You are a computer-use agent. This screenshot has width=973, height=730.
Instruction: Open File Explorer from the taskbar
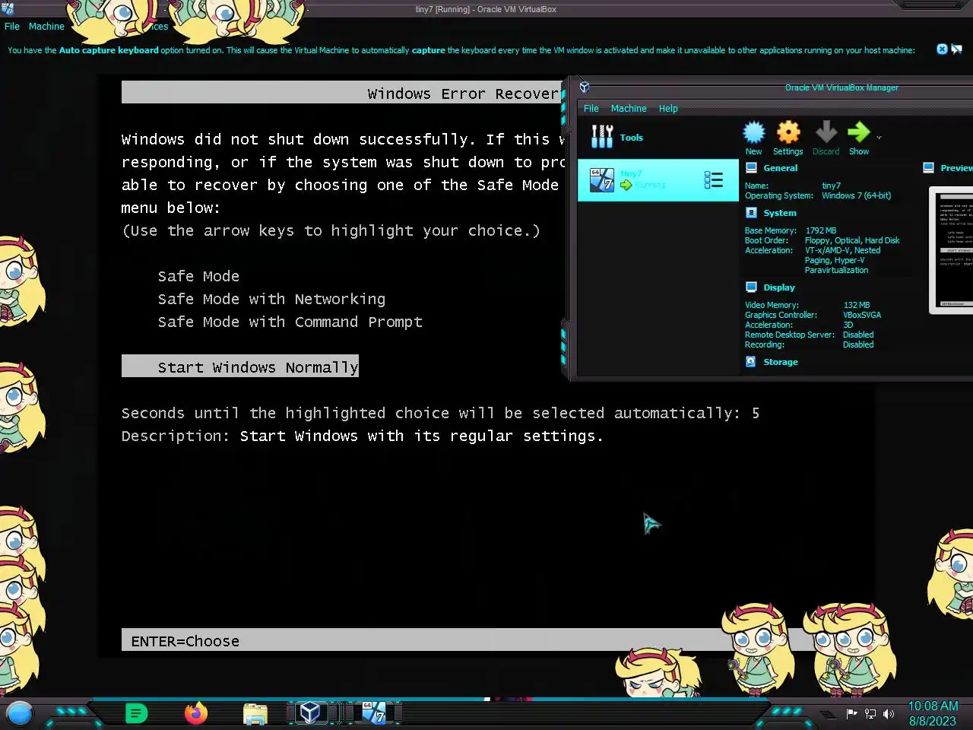click(255, 714)
